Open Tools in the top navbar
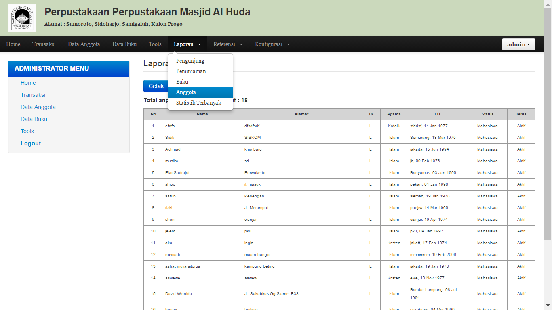552x310 pixels. pyautogui.click(x=155, y=44)
